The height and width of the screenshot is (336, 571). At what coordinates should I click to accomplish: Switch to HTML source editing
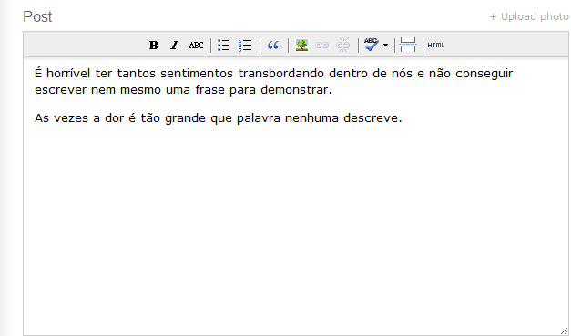click(x=436, y=46)
